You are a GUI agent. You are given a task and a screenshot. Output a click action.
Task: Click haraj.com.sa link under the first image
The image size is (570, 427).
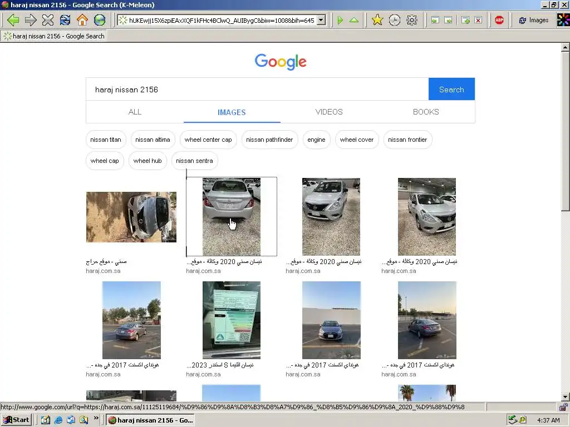(103, 271)
